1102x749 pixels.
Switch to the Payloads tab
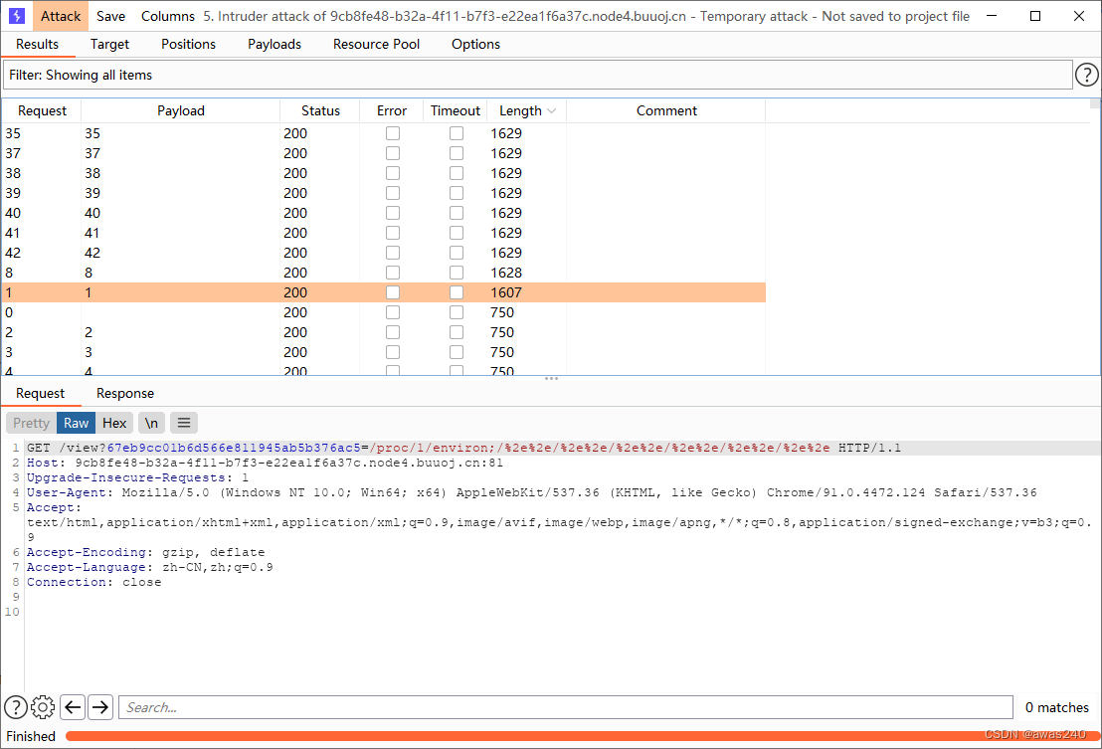(275, 44)
